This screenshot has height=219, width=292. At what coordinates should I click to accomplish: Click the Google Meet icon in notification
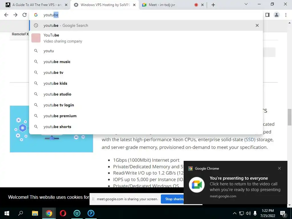click(x=197, y=185)
